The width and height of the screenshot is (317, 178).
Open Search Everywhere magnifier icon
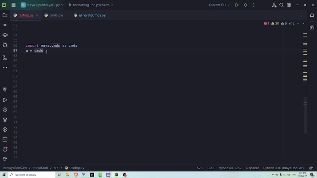281,5
